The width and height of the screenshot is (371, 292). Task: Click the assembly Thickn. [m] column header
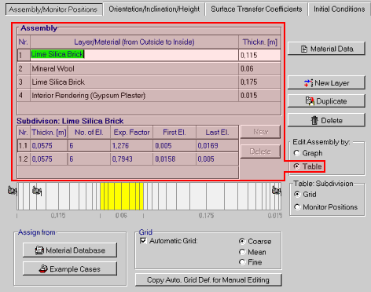[x=259, y=42]
